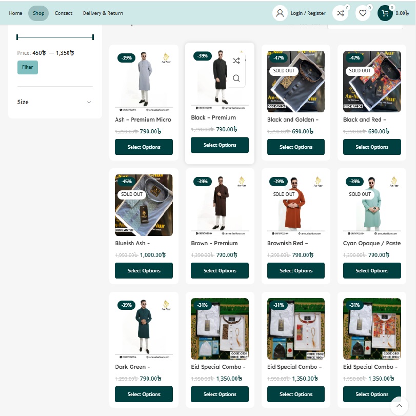This screenshot has width=416, height=416.
Task: Click the scroll-to-top arrow button
Action: coord(399,405)
